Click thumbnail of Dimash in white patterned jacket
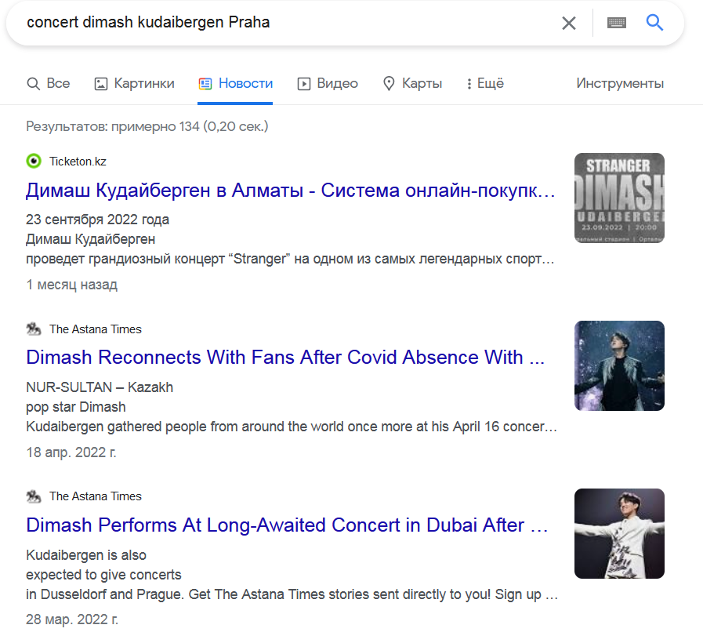This screenshot has height=643, width=703. pyautogui.click(x=619, y=533)
